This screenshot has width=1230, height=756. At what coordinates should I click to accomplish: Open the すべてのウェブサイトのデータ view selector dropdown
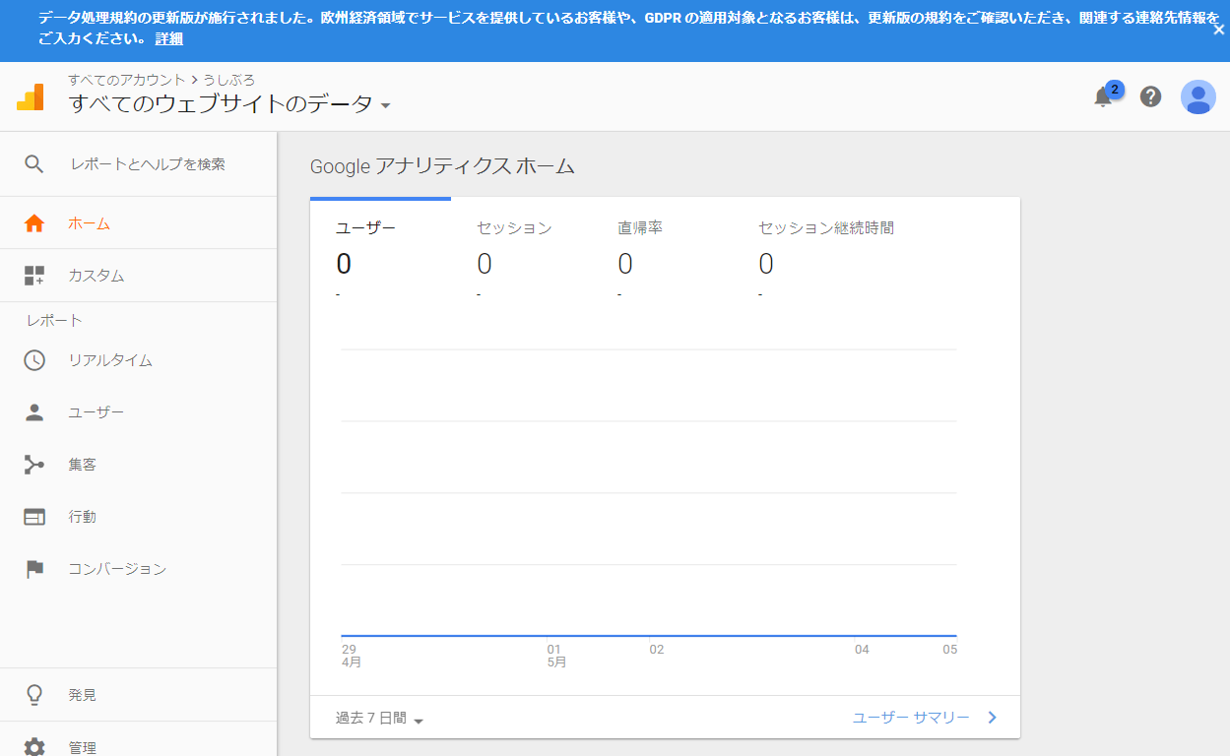tap(229, 104)
